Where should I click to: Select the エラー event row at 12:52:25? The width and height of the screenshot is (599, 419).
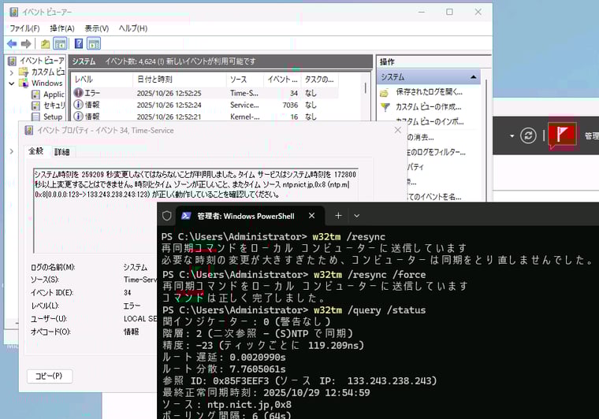205,93
